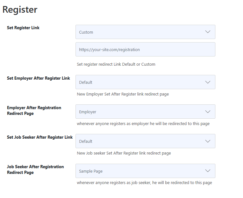Click the Set Register Link label

pyautogui.click(x=23, y=28)
